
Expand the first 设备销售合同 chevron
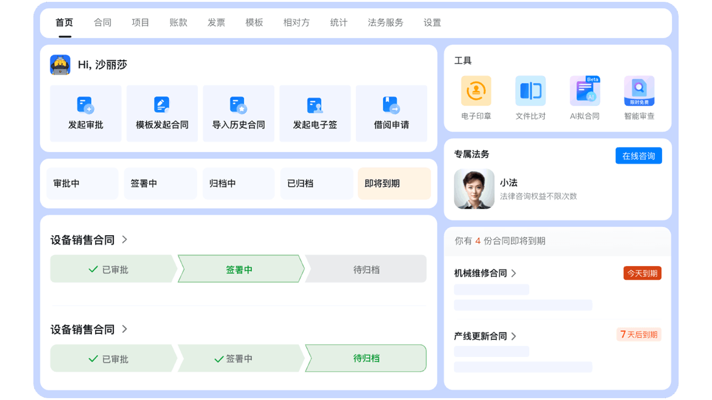coord(125,240)
